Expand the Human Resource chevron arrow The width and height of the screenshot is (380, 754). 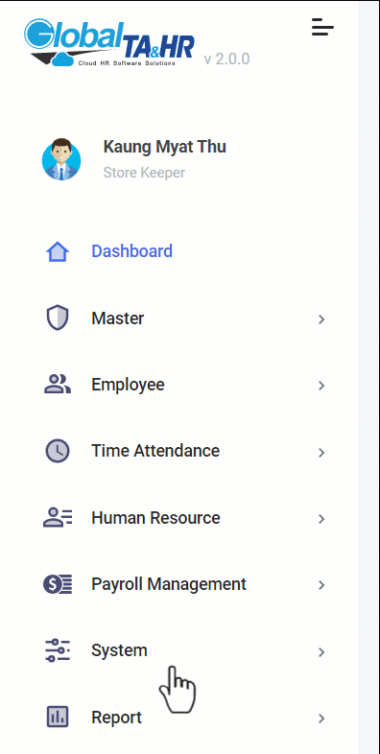coord(321,519)
